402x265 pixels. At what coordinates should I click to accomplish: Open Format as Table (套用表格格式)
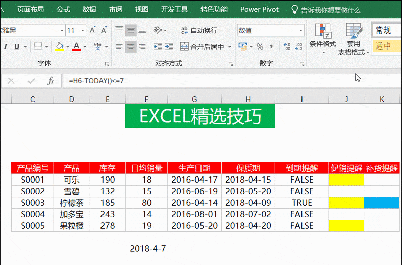coord(354,39)
